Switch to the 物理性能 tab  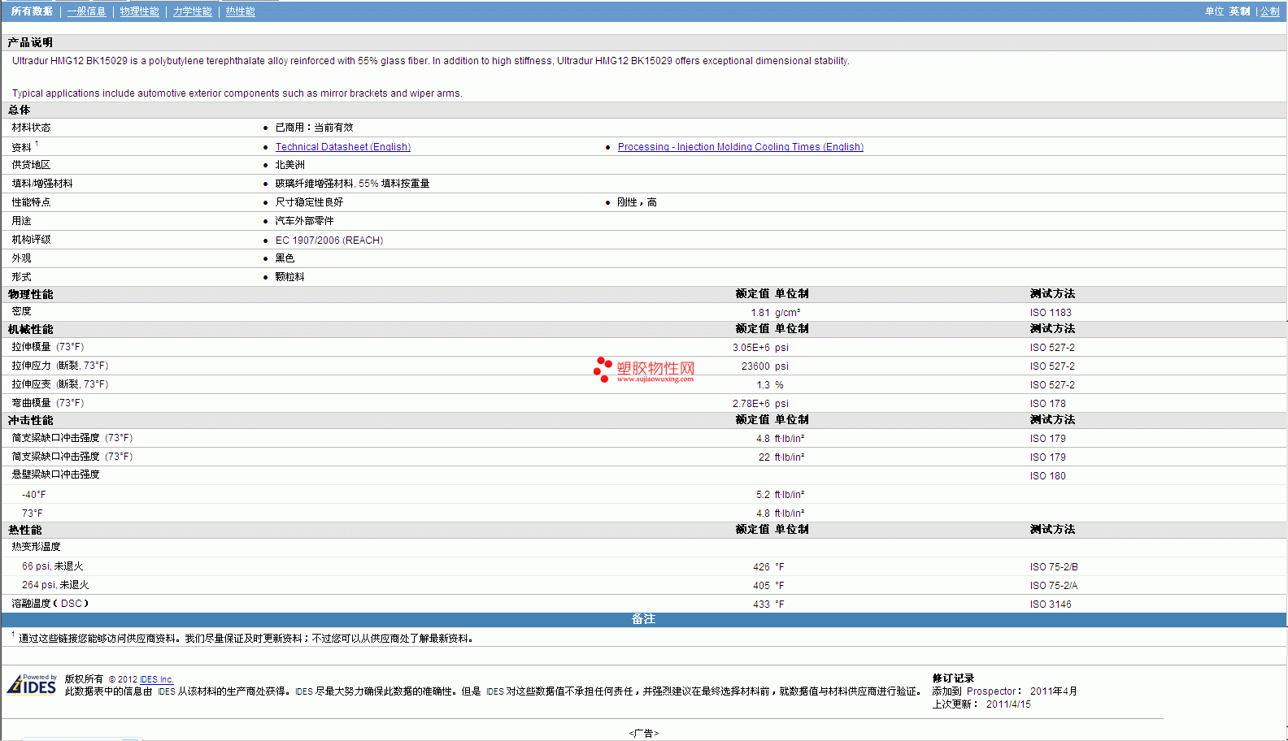(139, 11)
